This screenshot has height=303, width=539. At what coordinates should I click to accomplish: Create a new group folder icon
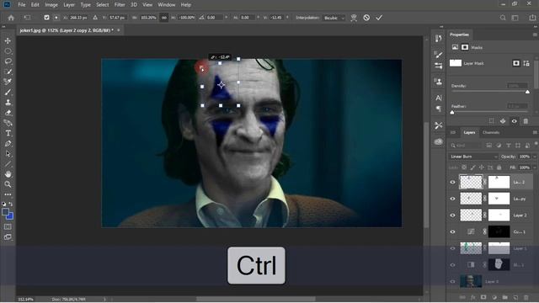pos(504,297)
